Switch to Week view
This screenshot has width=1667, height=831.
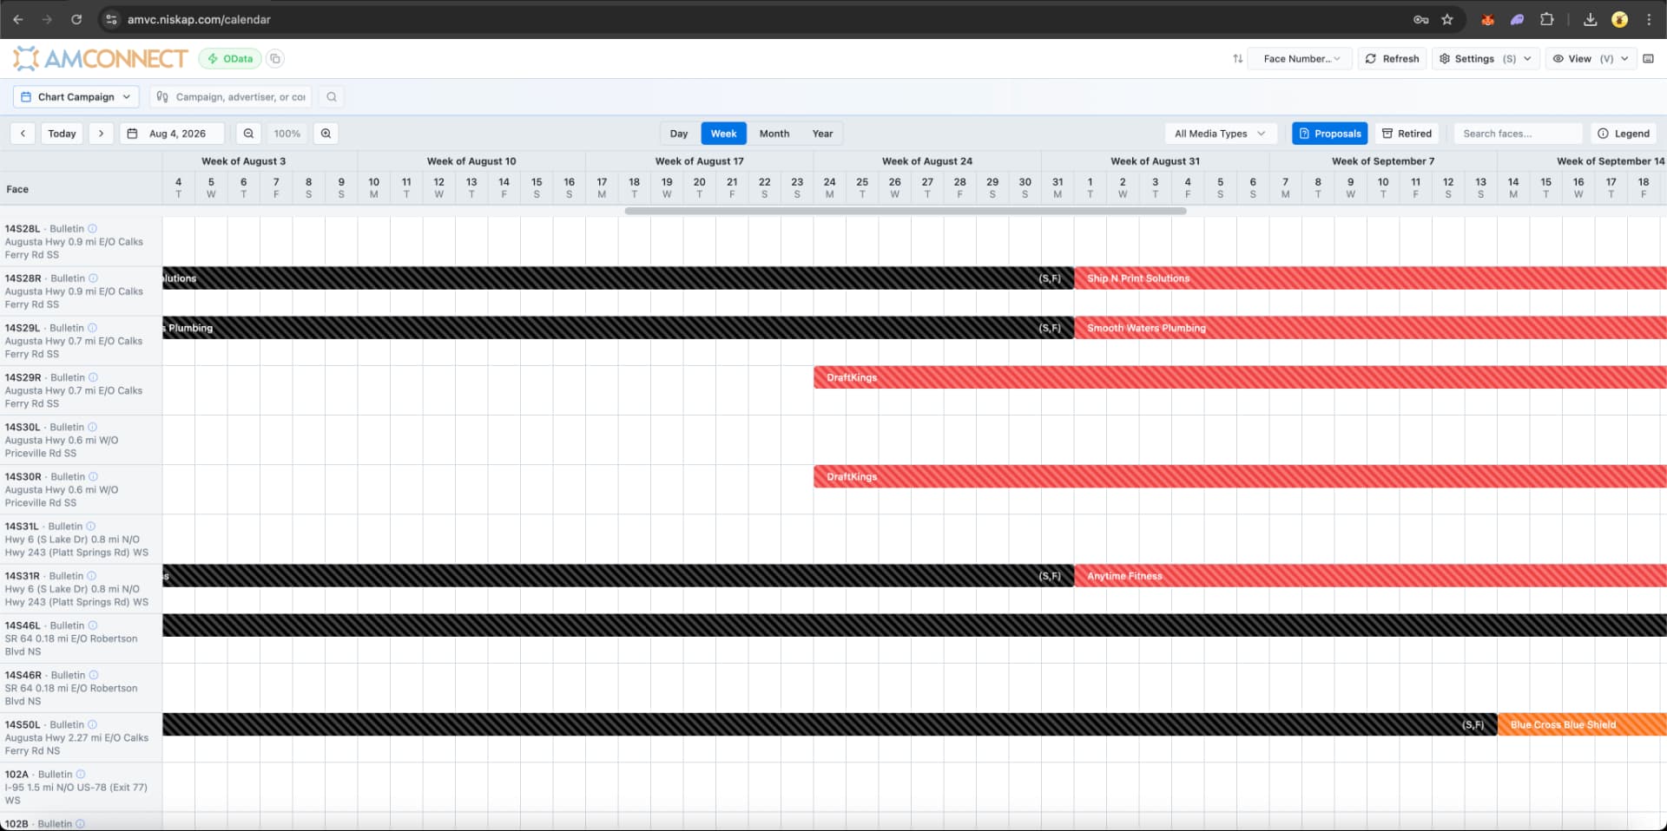[723, 134]
